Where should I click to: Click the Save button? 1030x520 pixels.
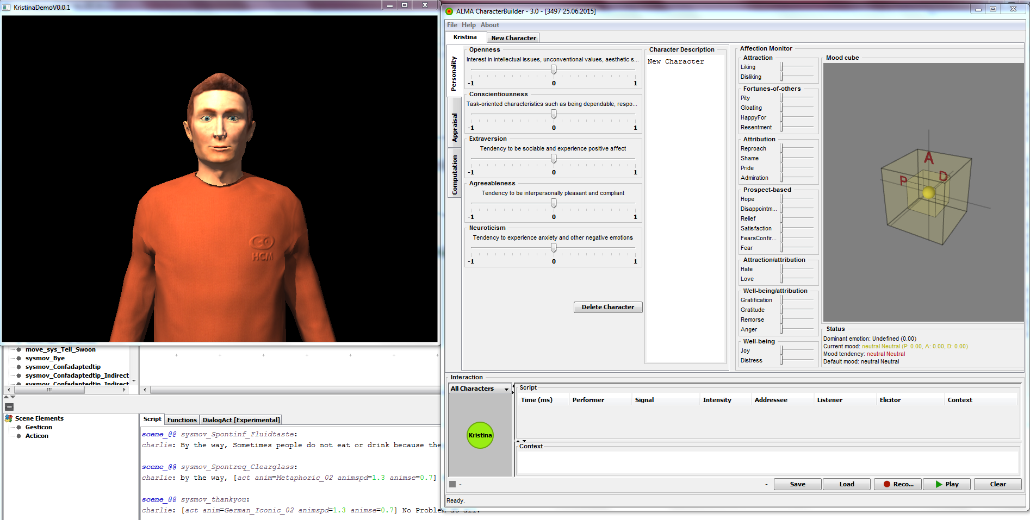coord(797,484)
